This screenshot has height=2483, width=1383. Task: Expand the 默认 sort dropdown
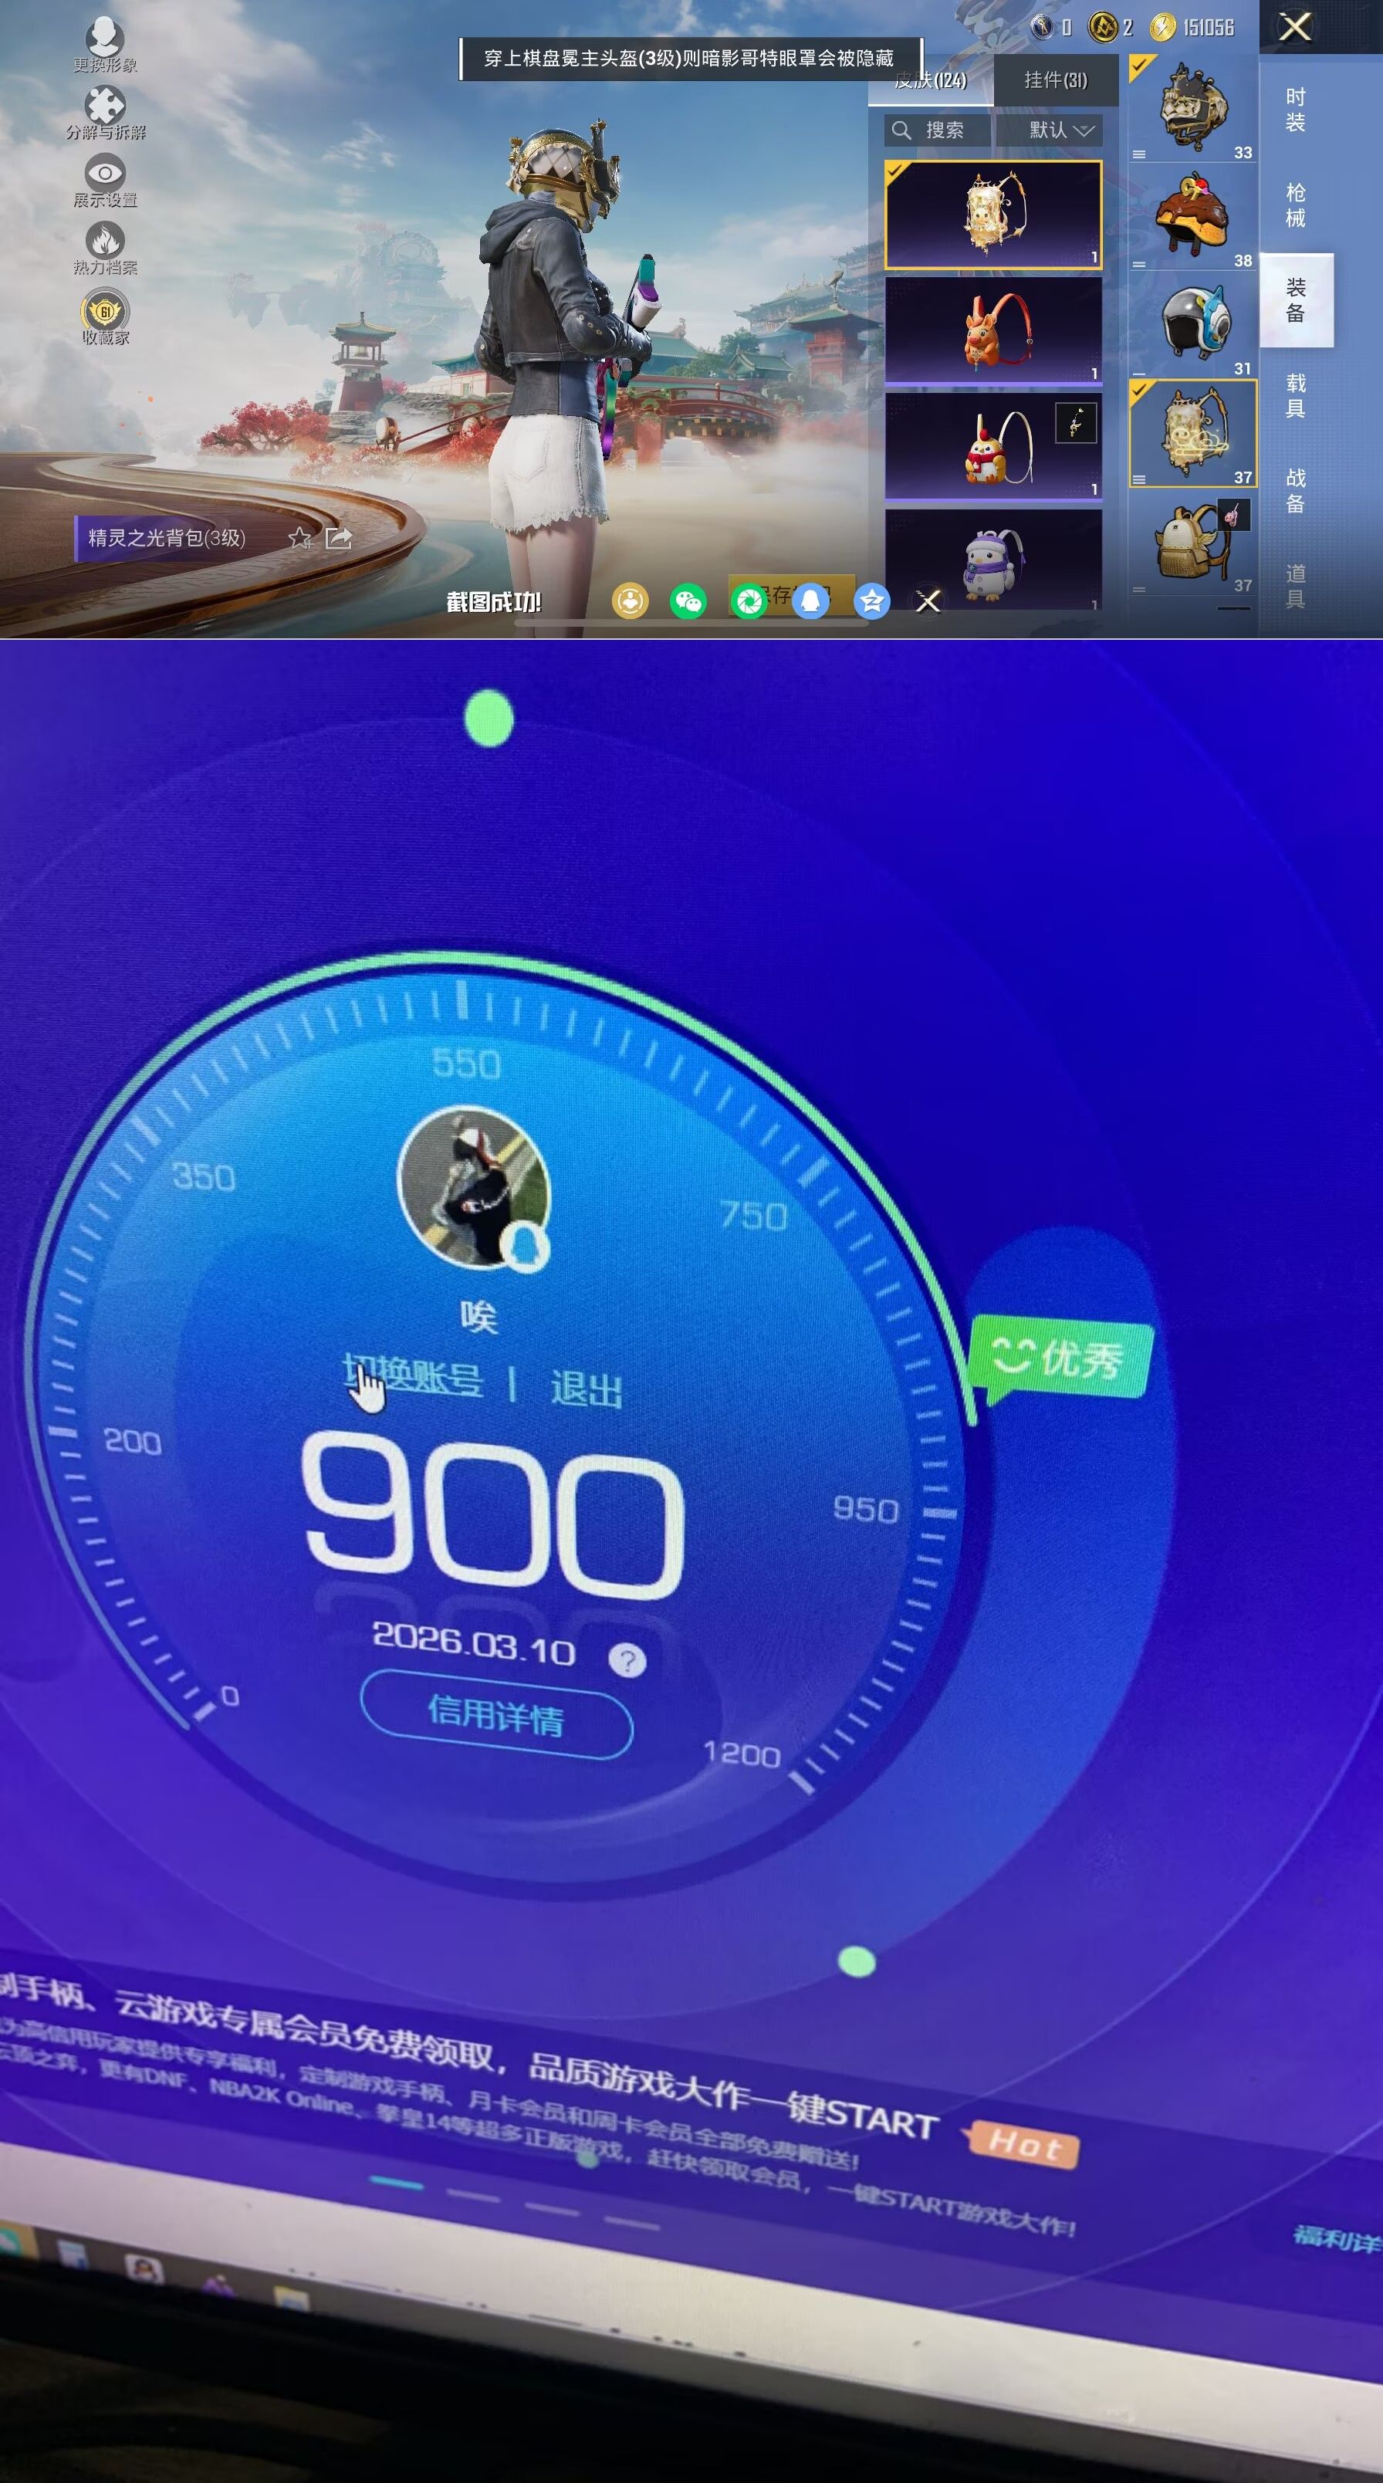(1059, 130)
